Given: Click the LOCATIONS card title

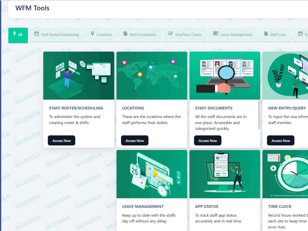Looking at the screenshot, I should pyautogui.click(x=133, y=108).
